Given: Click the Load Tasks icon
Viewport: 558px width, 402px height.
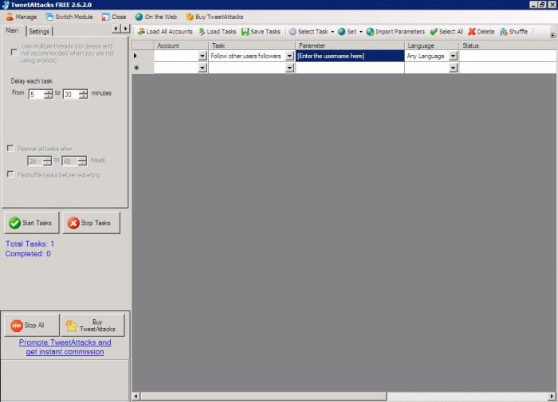Looking at the screenshot, I should 202,32.
